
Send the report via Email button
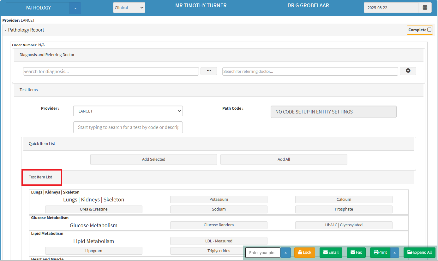331,252
